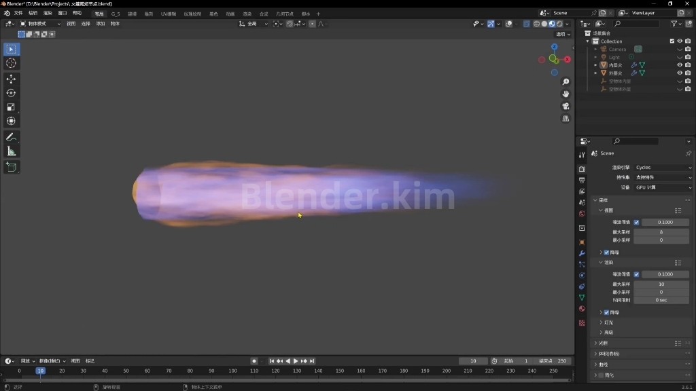
Task: Choose the Scale tool
Action: point(11,107)
